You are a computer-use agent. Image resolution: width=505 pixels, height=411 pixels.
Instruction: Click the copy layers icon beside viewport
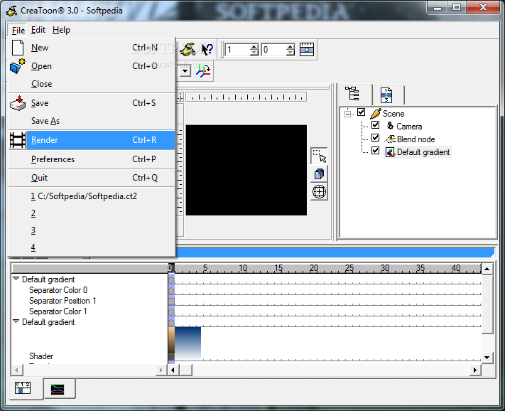pos(319,174)
